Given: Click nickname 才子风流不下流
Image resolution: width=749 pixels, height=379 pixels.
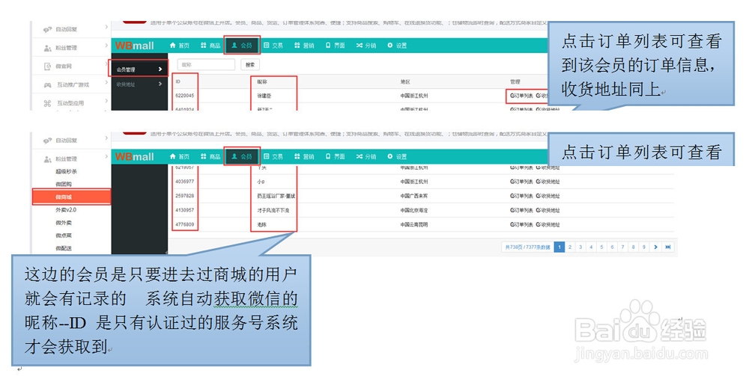Looking at the screenshot, I should tap(273, 210).
